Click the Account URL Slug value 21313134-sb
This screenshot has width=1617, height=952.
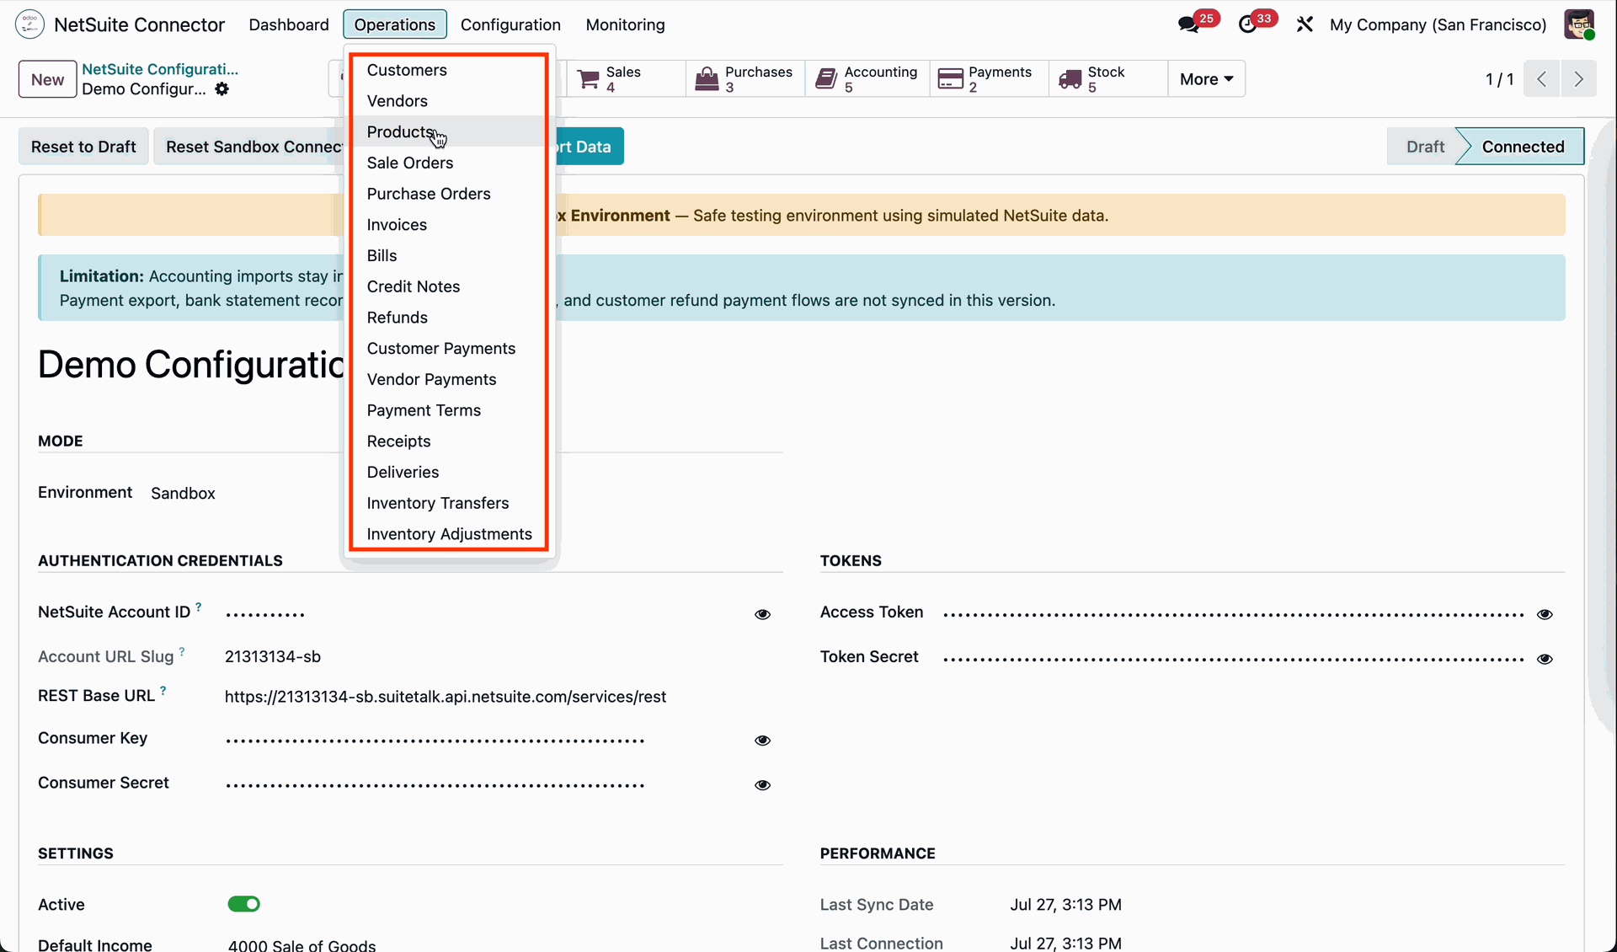(273, 656)
